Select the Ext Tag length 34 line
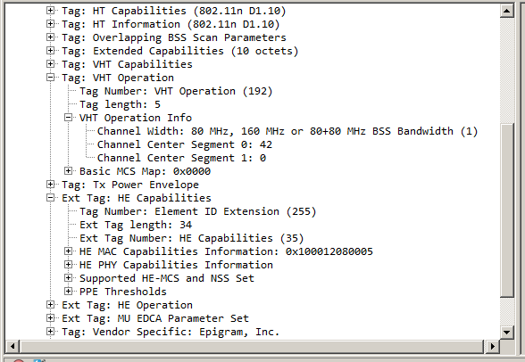 (136, 225)
